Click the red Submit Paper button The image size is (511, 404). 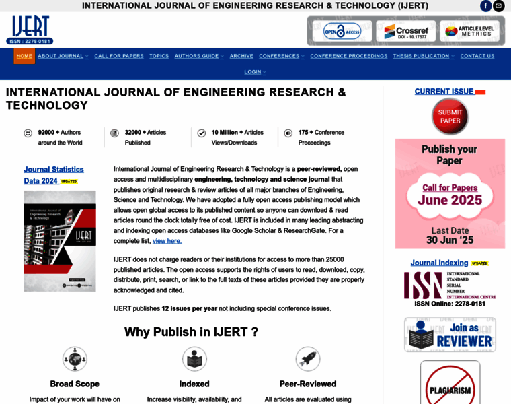point(450,116)
